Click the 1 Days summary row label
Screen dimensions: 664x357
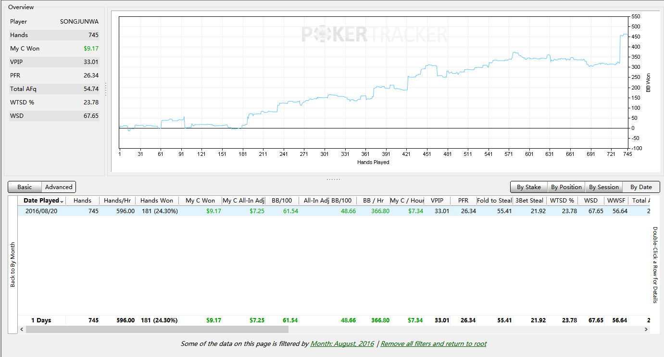tap(41, 320)
